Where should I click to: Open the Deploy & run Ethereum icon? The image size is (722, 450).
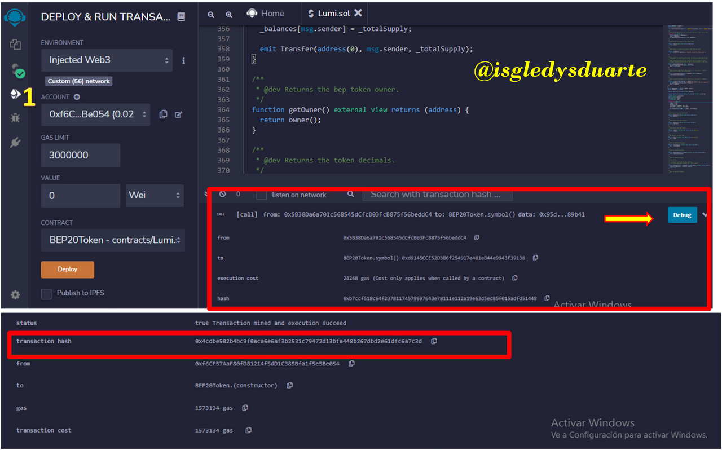15,94
